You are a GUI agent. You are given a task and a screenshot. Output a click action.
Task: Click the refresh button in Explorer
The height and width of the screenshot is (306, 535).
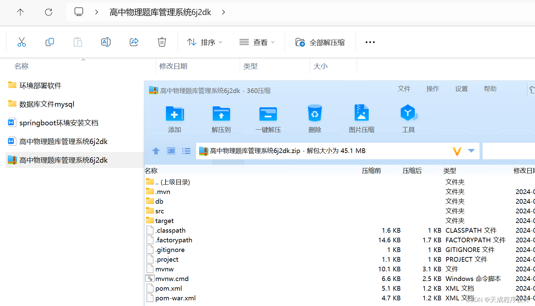click(48, 12)
